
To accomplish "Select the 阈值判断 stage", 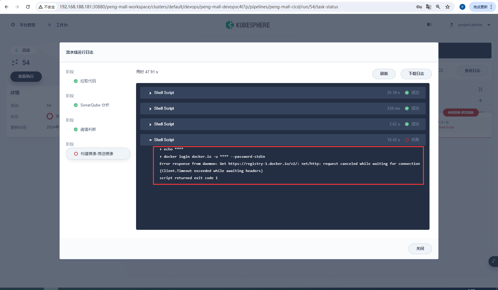I will 85,129.
